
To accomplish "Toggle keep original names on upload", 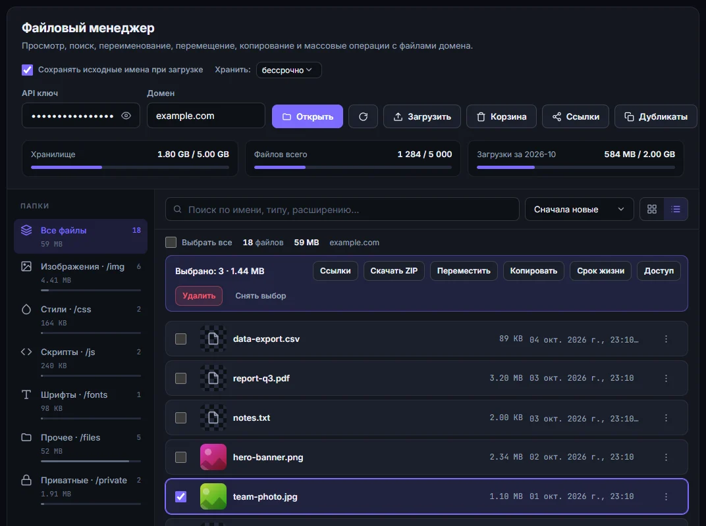I will 28,70.
